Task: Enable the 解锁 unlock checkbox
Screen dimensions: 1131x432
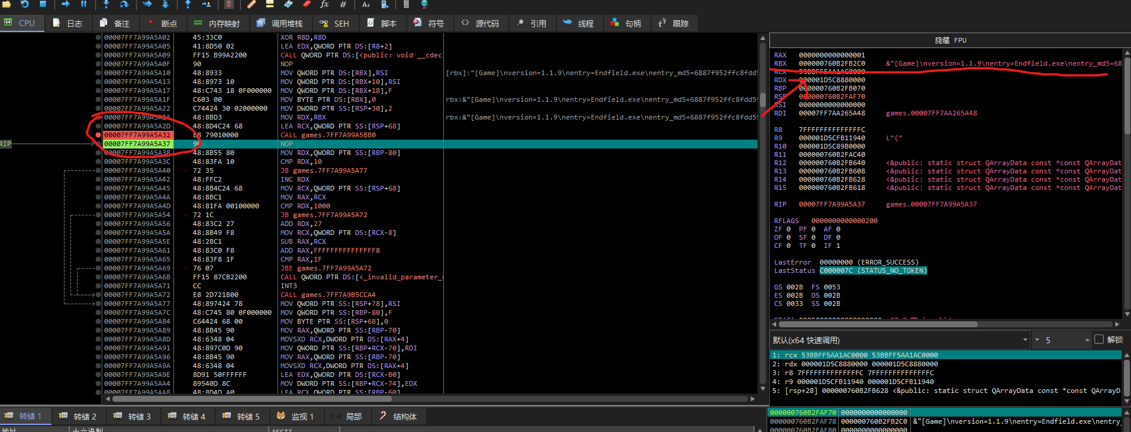Action: point(1099,340)
